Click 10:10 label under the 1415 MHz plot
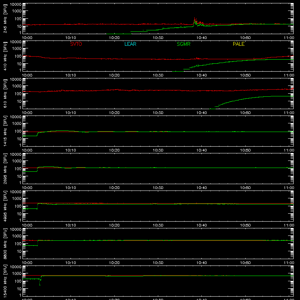The height and width of the screenshot is (300, 300). coord(70,150)
